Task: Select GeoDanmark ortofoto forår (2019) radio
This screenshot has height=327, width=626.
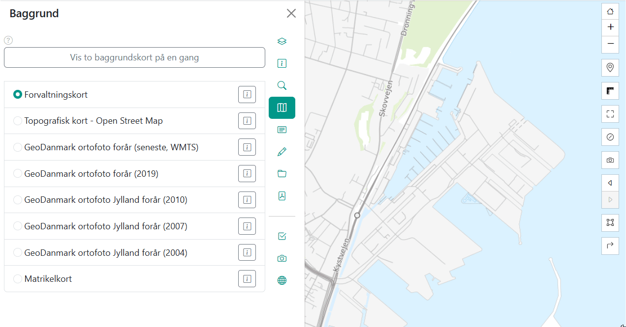Action: [x=18, y=174]
